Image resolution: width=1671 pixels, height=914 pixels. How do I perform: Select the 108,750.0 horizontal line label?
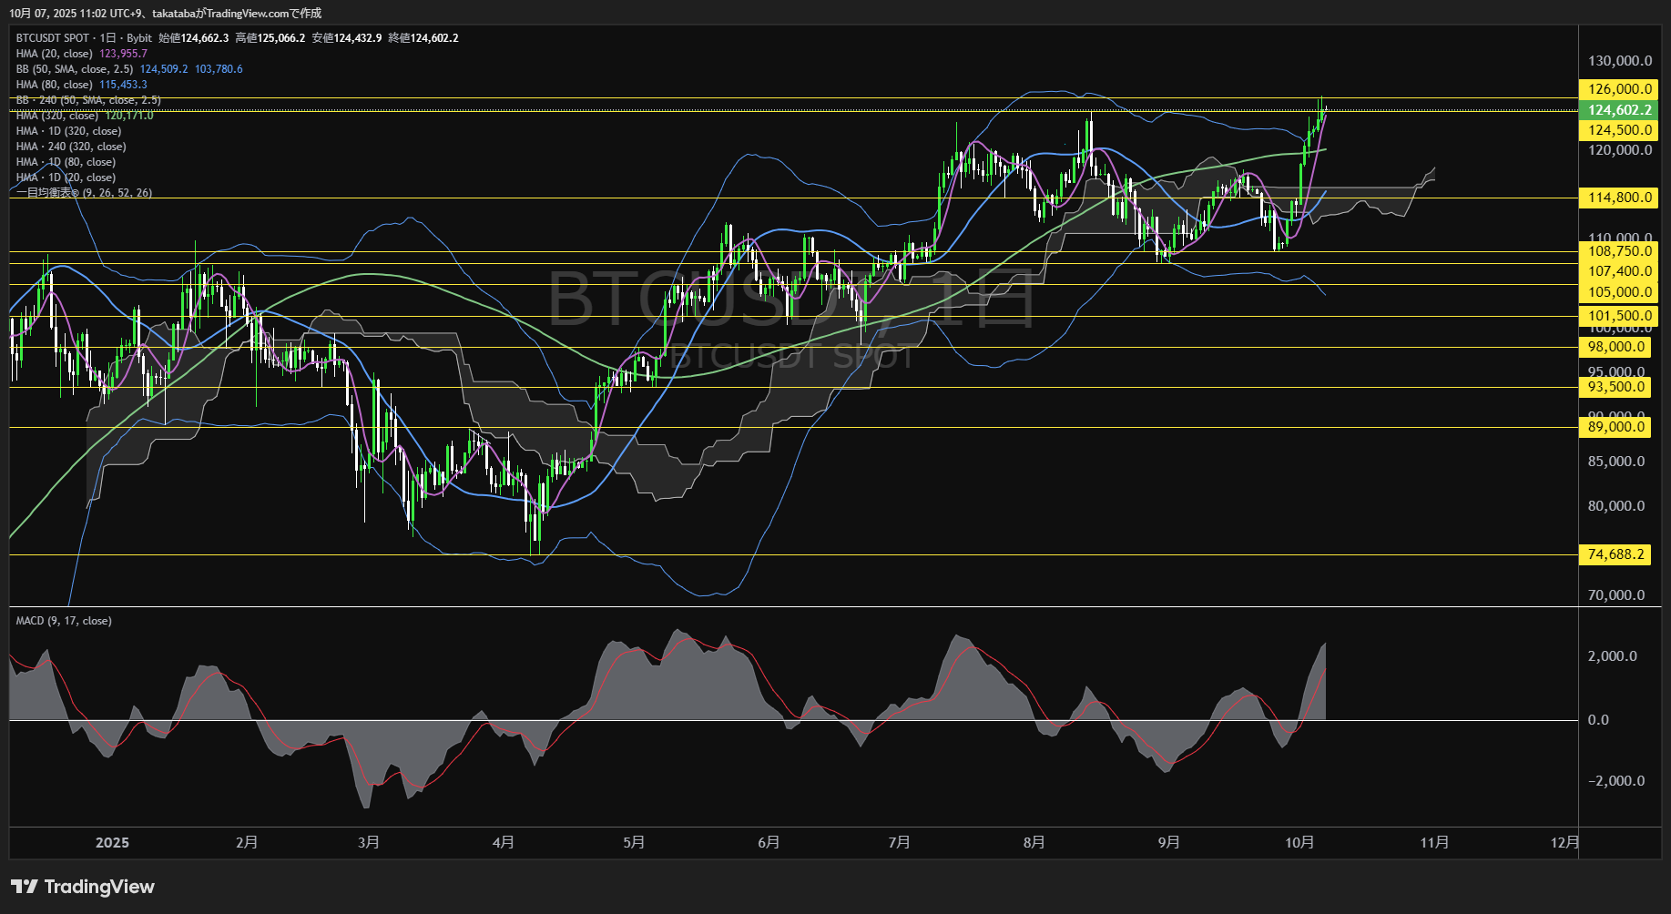[1618, 251]
